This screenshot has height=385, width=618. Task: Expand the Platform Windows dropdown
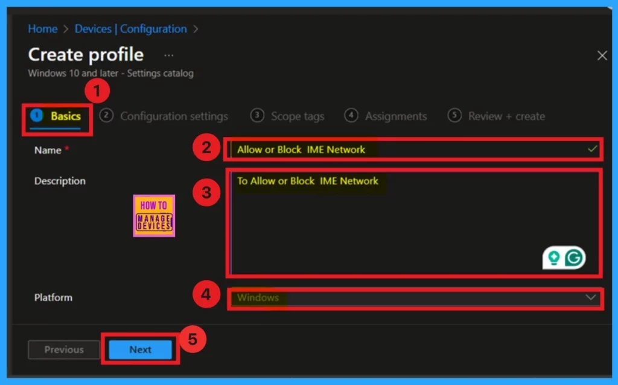point(415,298)
